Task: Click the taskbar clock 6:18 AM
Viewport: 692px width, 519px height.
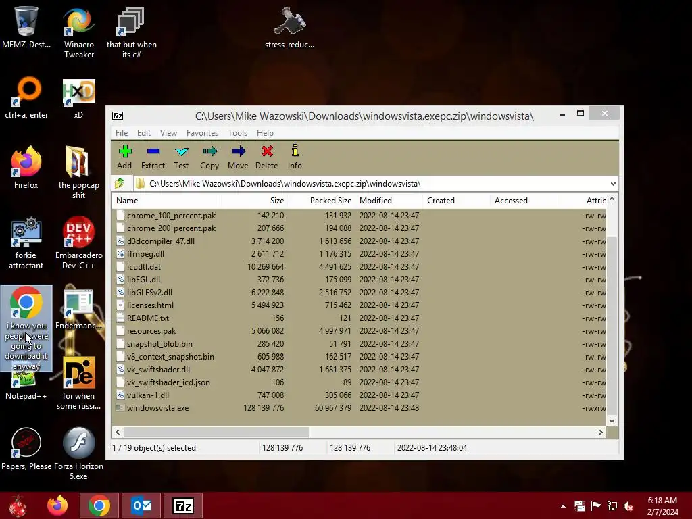Action: coord(662,506)
